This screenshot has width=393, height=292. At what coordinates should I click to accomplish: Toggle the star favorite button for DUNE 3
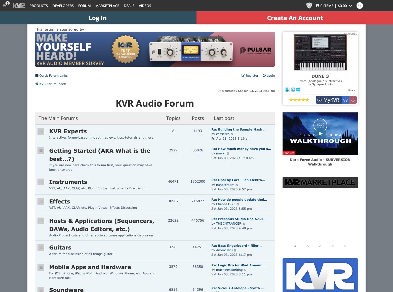coord(345,100)
